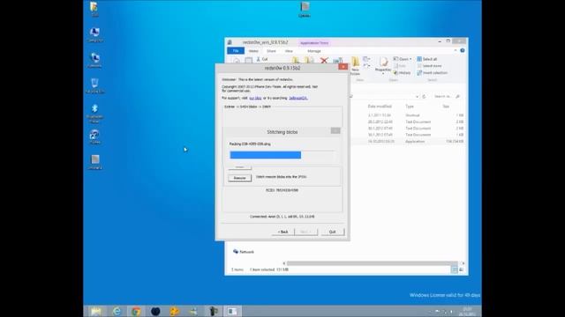Select Network in Explorer navigation pane
The width and height of the screenshot is (565, 317).
tap(244, 252)
